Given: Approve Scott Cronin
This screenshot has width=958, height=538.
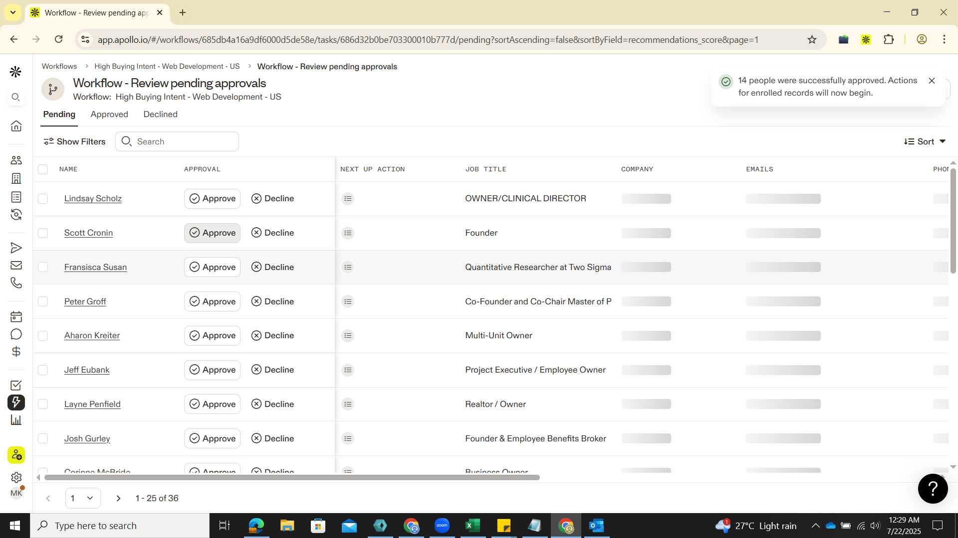Looking at the screenshot, I should tap(212, 233).
